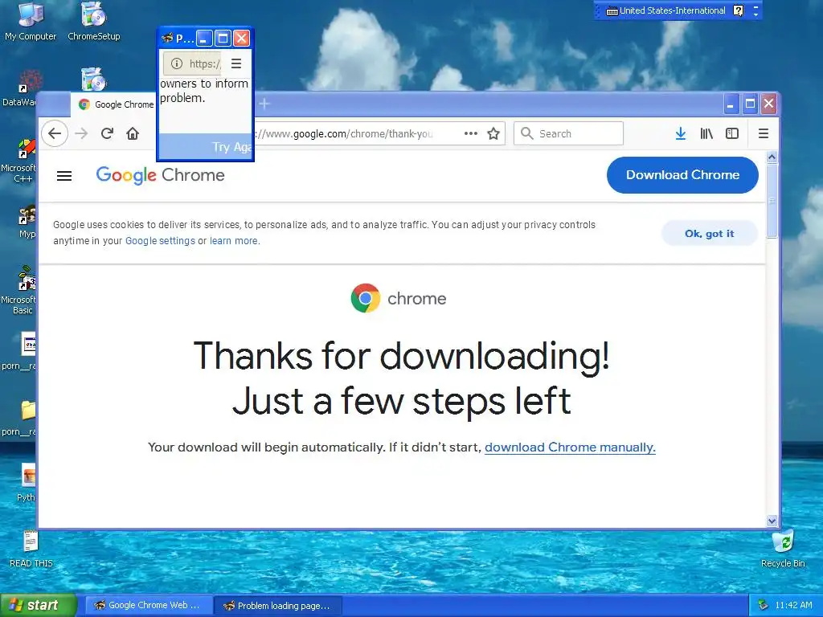Click the page's scroll up arrow
823x617 pixels.
click(x=772, y=157)
